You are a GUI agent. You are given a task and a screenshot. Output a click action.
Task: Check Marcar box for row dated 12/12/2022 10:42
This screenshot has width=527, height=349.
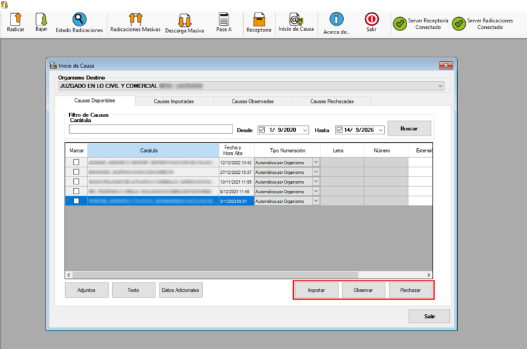[76, 162]
